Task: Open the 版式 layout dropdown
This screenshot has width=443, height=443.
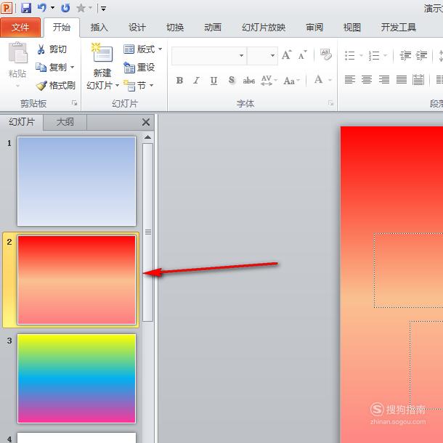Action: (143, 49)
